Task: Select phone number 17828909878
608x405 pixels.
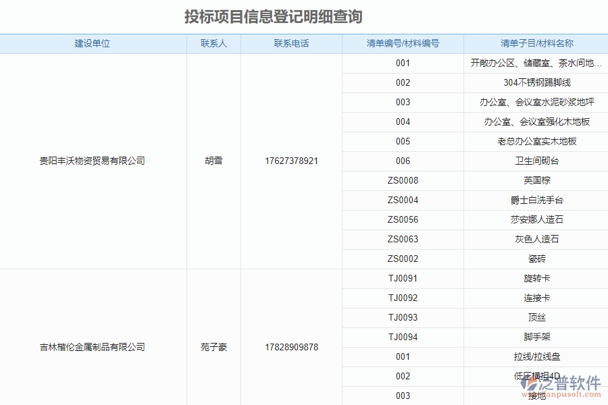Action: pyautogui.click(x=290, y=347)
